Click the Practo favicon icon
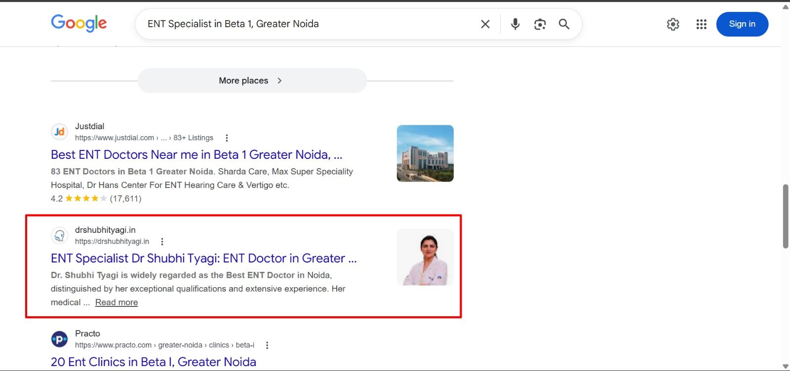The width and height of the screenshot is (790, 371). tap(60, 339)
